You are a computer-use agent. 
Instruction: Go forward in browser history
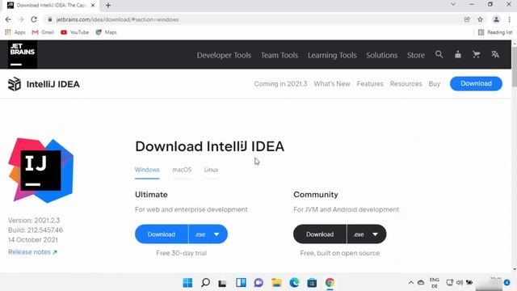(x=21, y=19)
